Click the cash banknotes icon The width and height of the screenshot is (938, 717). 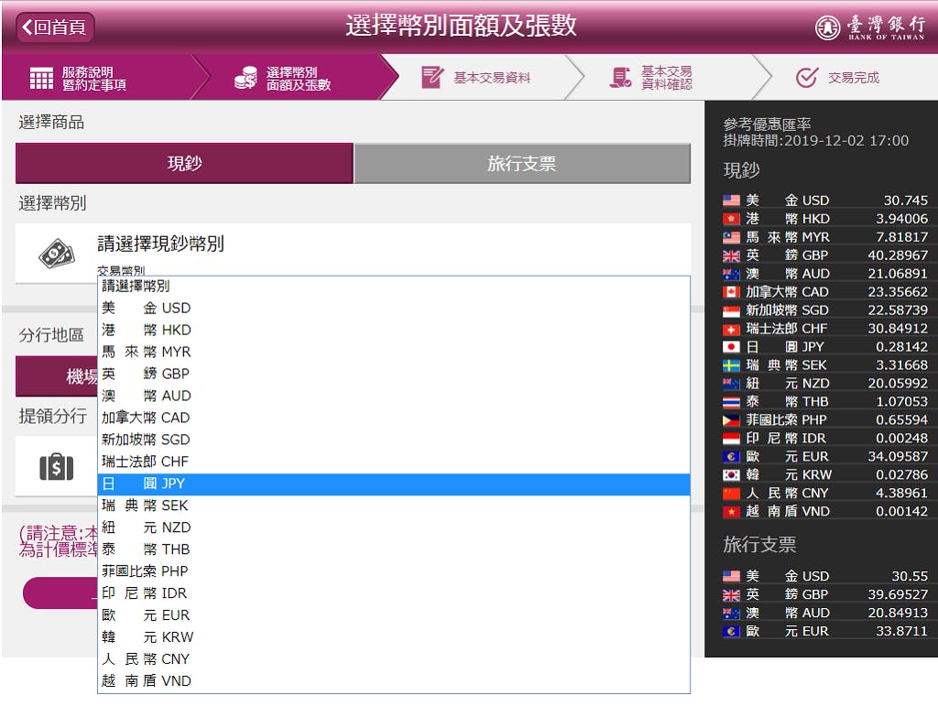click(x=56, y=255)
